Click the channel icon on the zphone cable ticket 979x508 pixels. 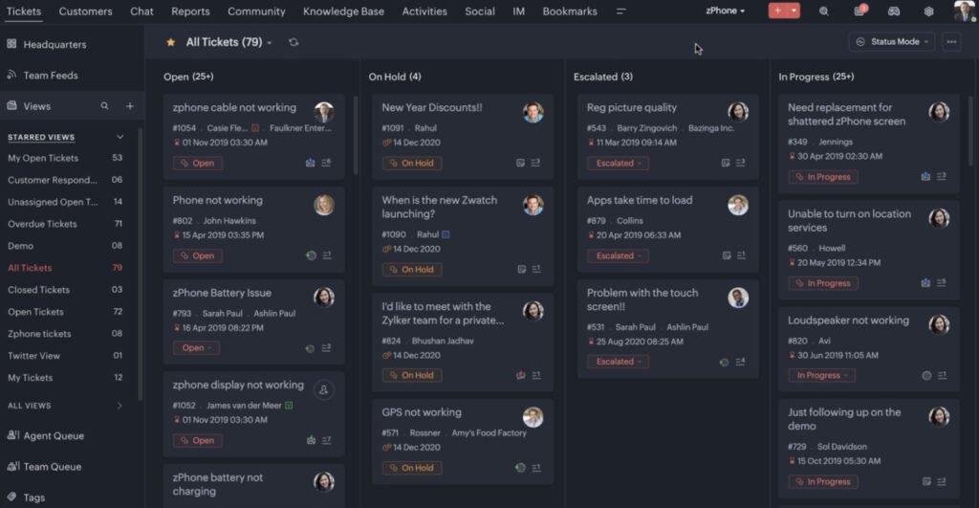point(311,163)
